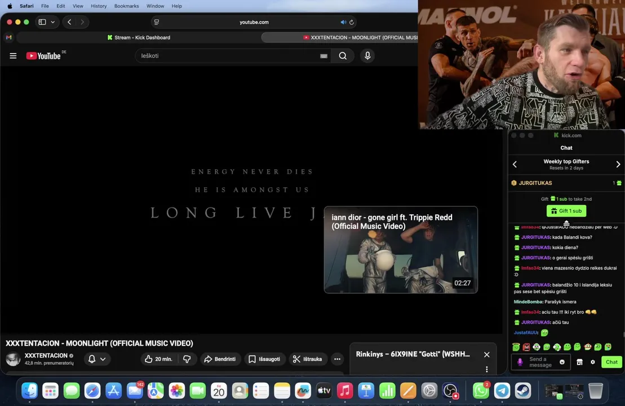Viewport: 625px width, 406px height.
Task: Open Kick chat settings gear
Action: coord(593,362)
